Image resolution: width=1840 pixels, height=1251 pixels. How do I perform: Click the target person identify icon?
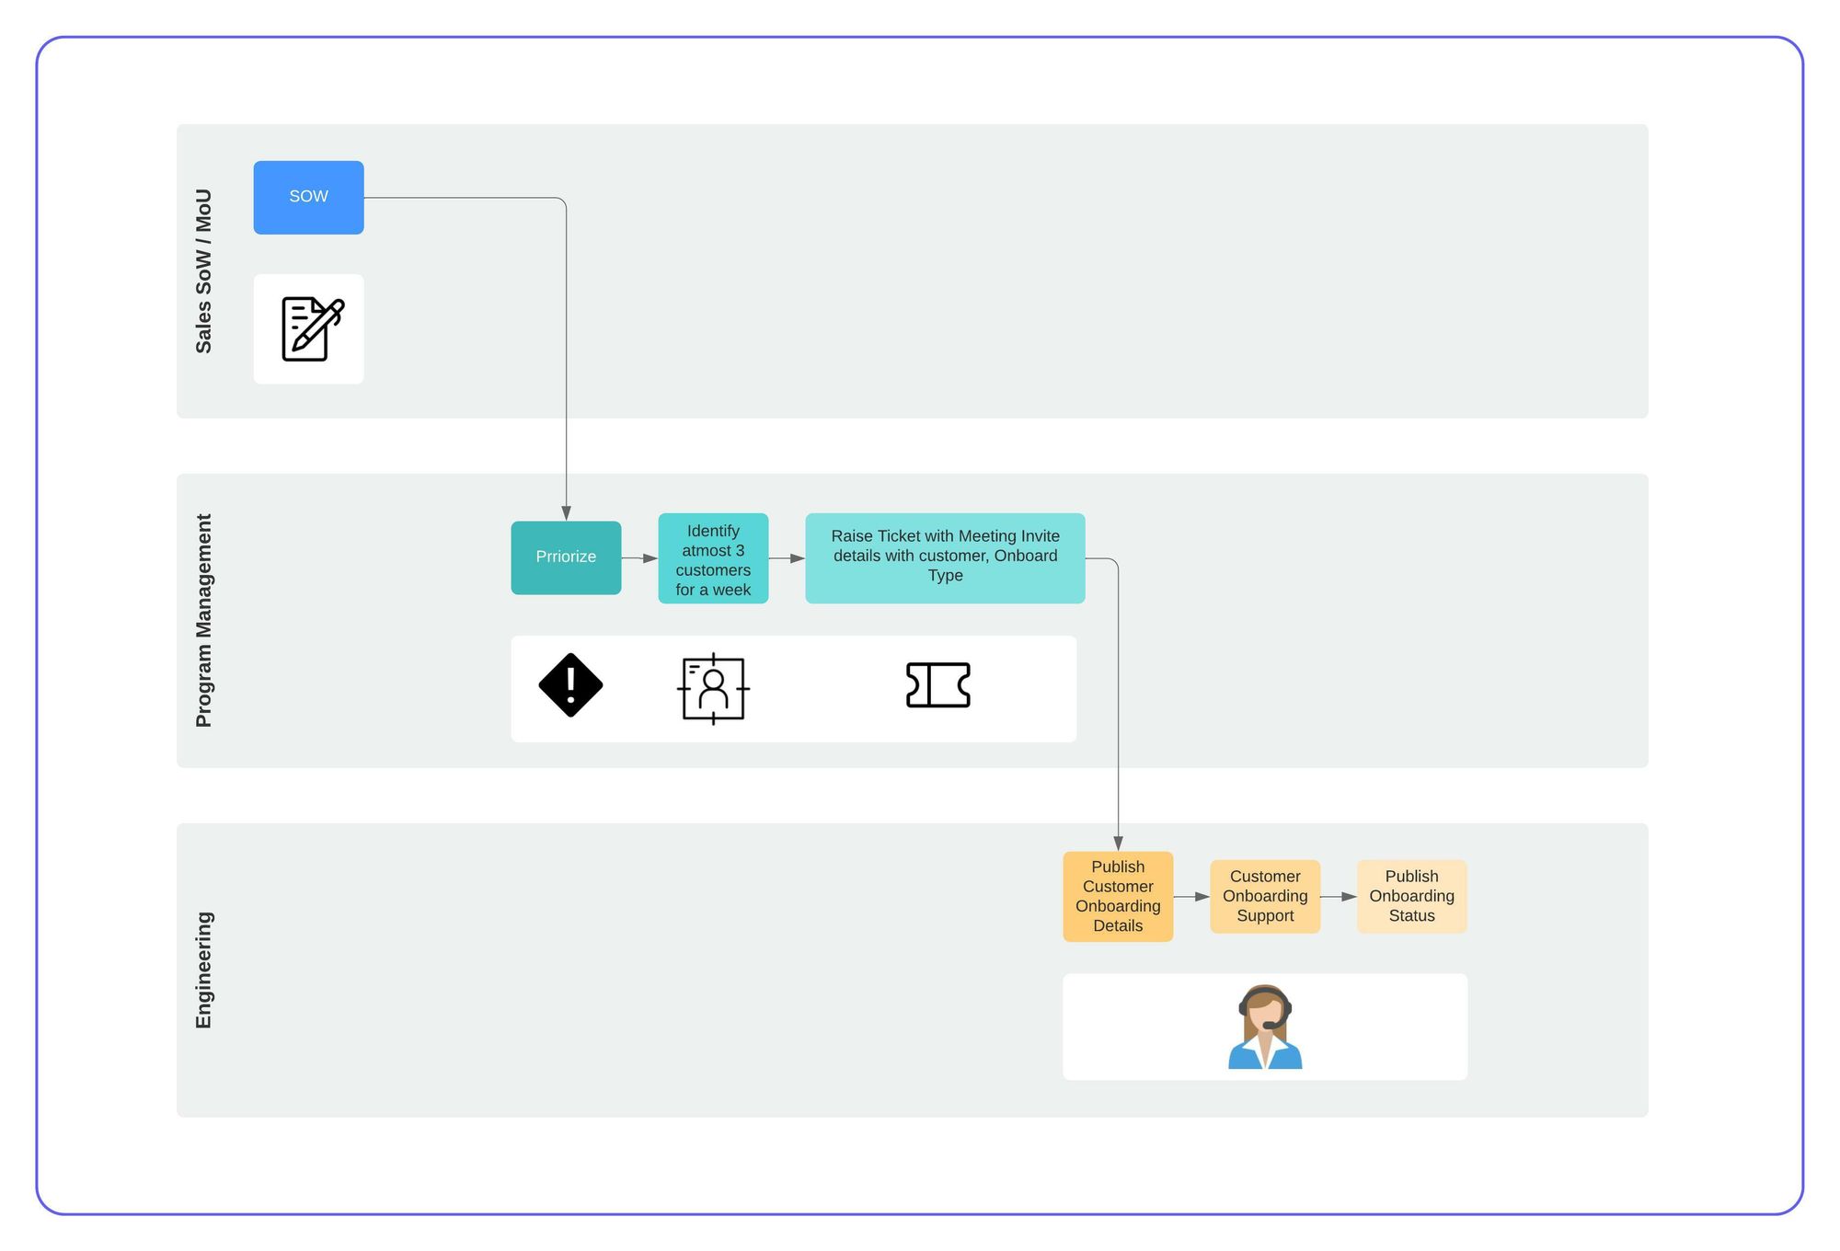click(x=713, y=688)
